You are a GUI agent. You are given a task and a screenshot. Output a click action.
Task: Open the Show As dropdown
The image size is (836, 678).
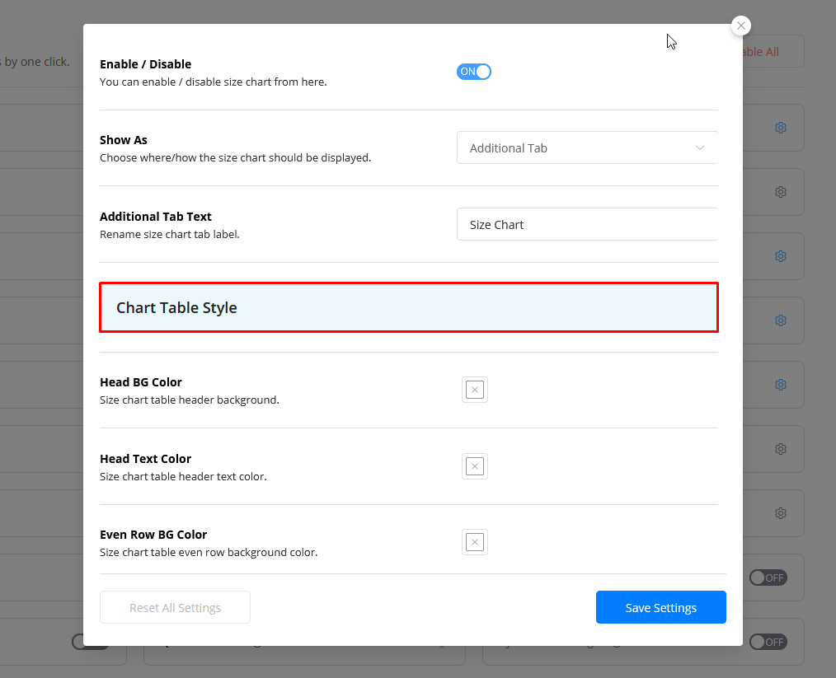click(587, 148)
